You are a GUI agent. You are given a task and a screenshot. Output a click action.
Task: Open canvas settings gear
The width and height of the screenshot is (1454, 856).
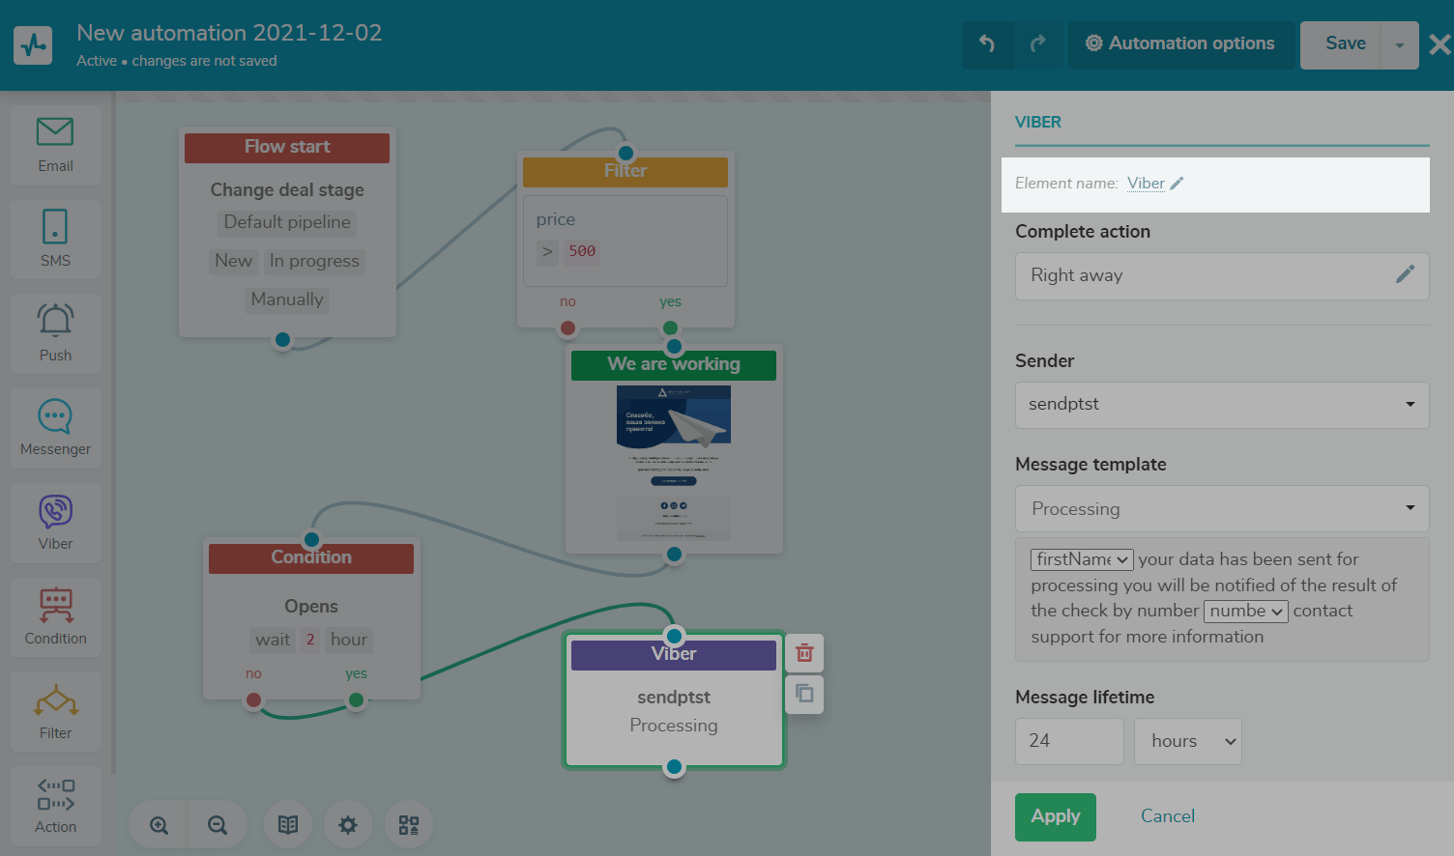click(348, 825)
